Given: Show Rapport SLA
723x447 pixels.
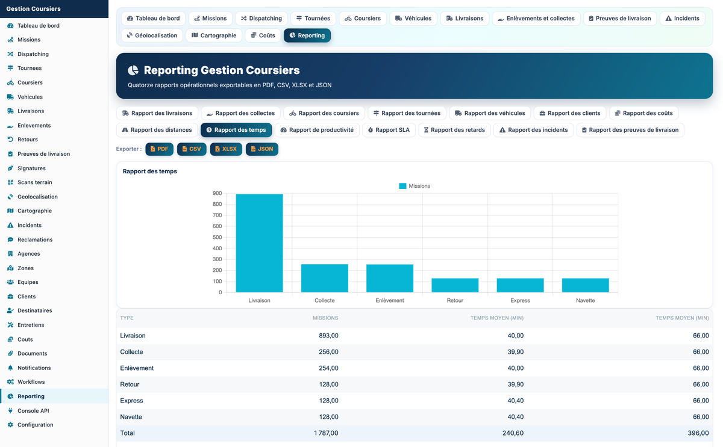Looking at the screenshot, I should (x=389, y=130).
